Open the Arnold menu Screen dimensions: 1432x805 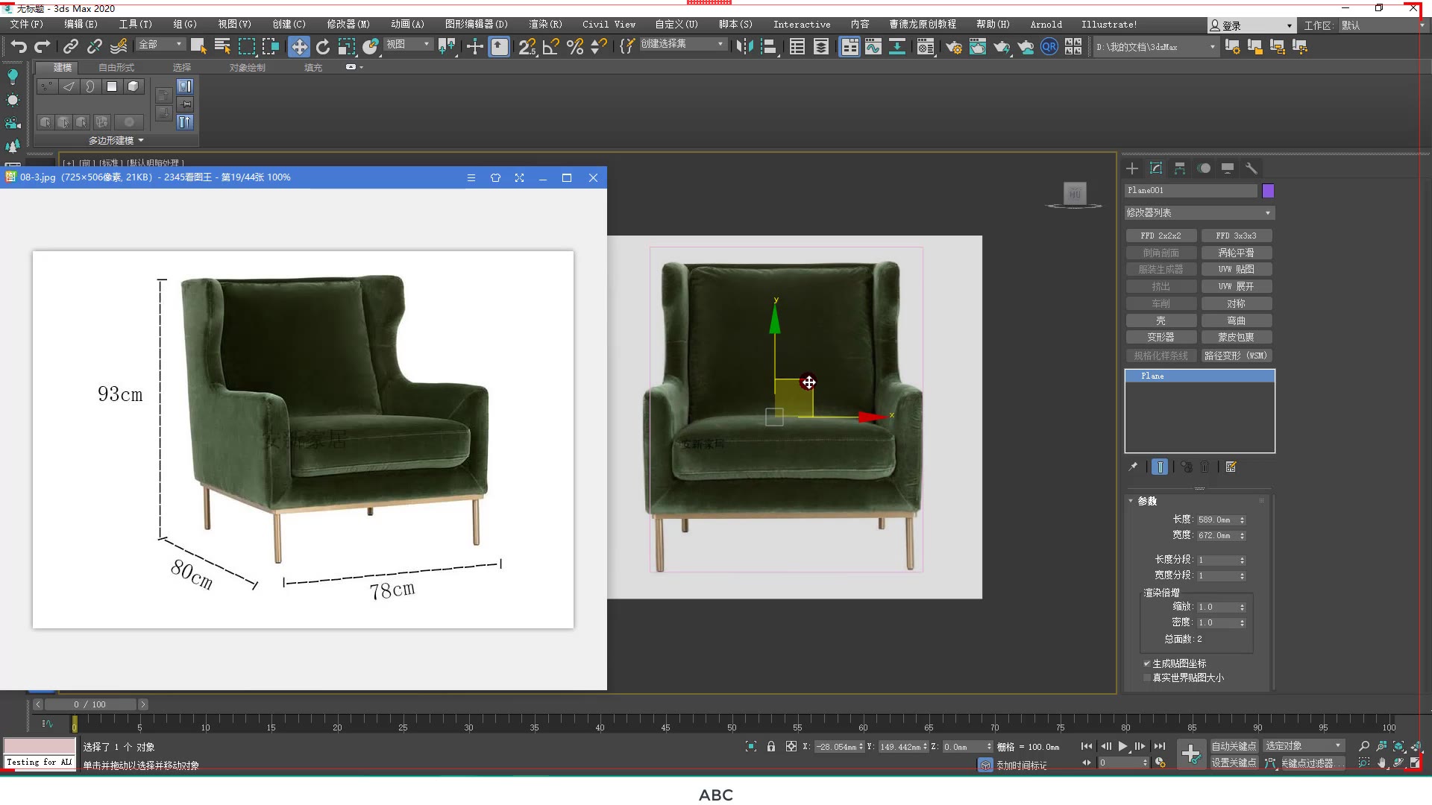1046,25
